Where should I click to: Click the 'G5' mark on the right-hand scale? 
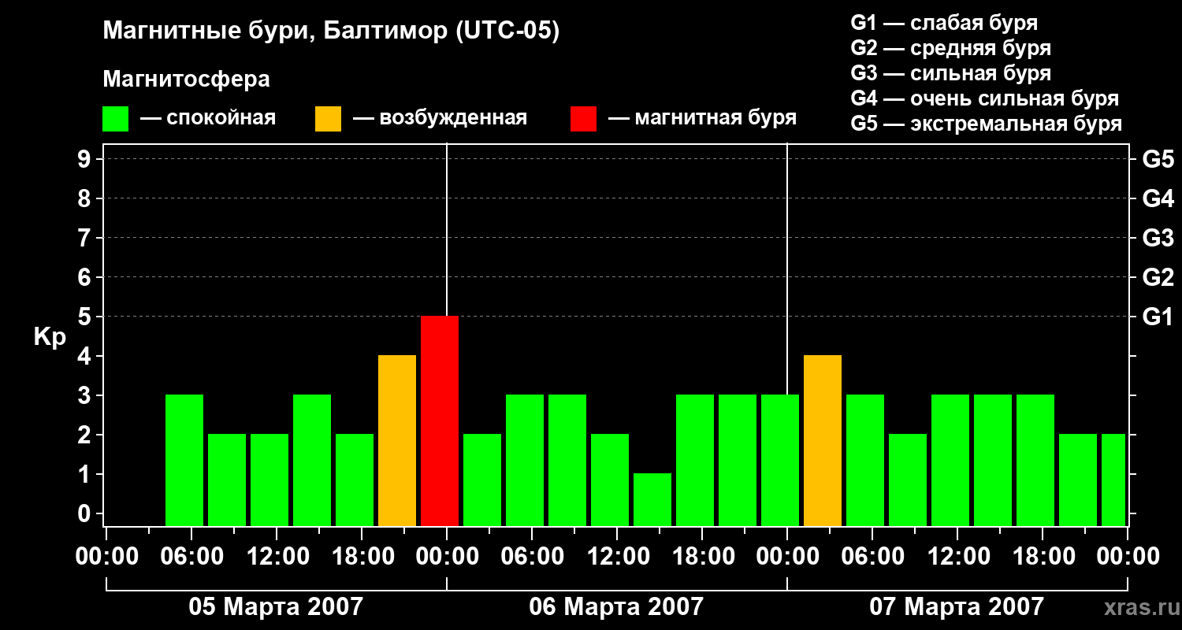coord(1158,159)
